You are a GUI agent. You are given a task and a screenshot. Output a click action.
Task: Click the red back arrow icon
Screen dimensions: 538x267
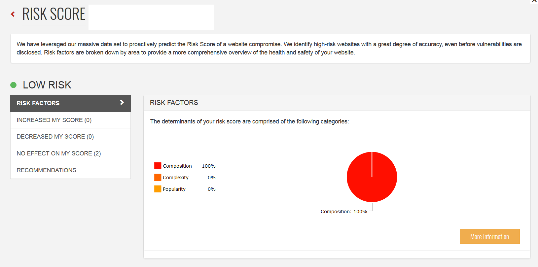coord(13,14)
